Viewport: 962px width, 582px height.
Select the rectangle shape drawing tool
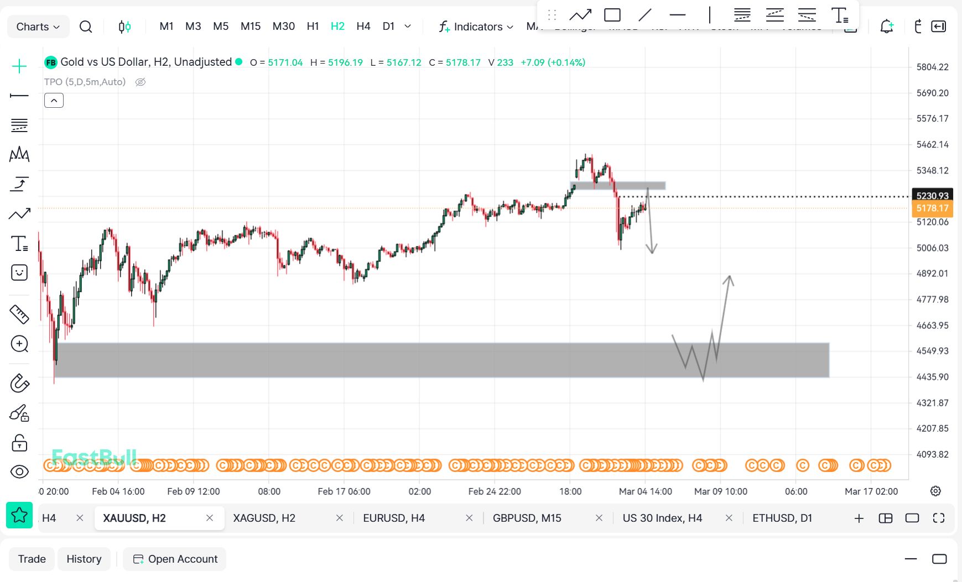(x=612, y=15)
